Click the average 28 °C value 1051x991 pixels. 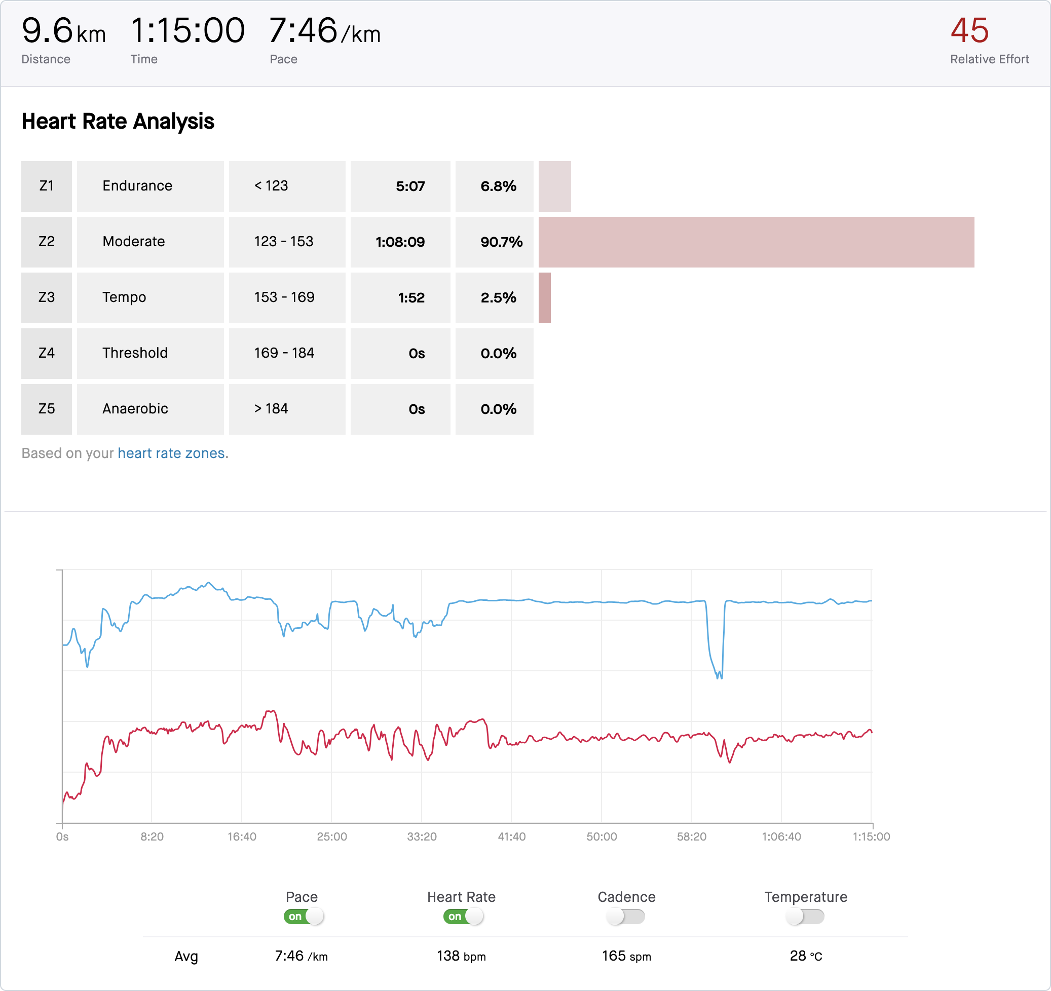[x=806, y=956]
